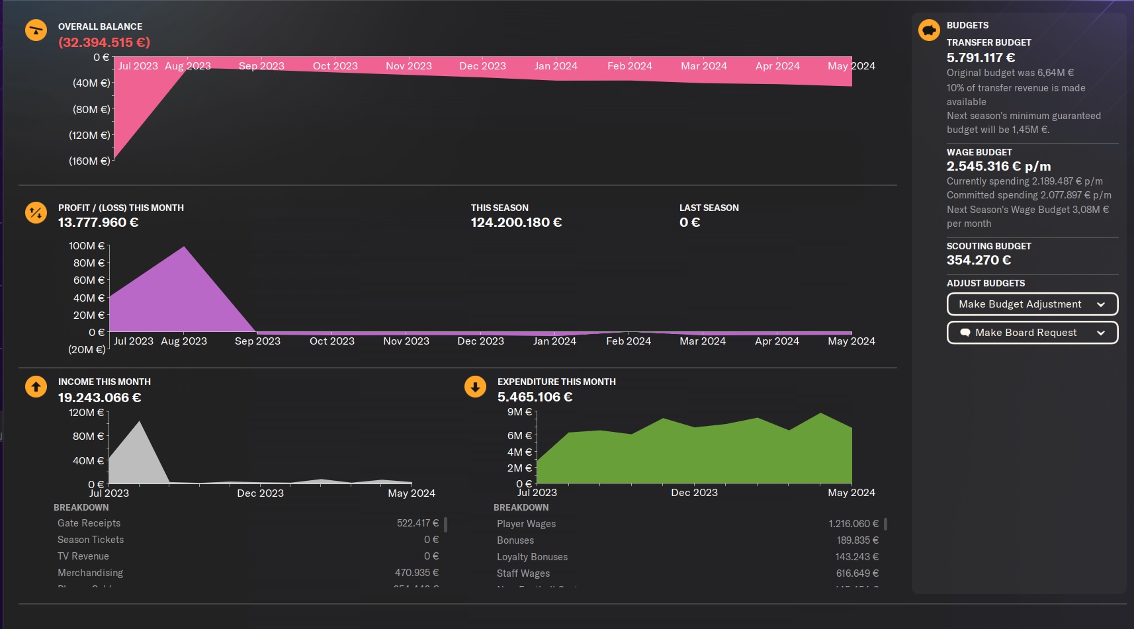
Task: Click the income breakdown scrollbar
Action: 446,524
